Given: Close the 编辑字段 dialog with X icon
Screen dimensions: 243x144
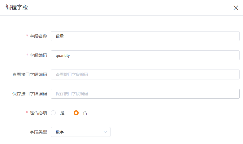Looking at the screenshot, I should click(x=236, y=8).
